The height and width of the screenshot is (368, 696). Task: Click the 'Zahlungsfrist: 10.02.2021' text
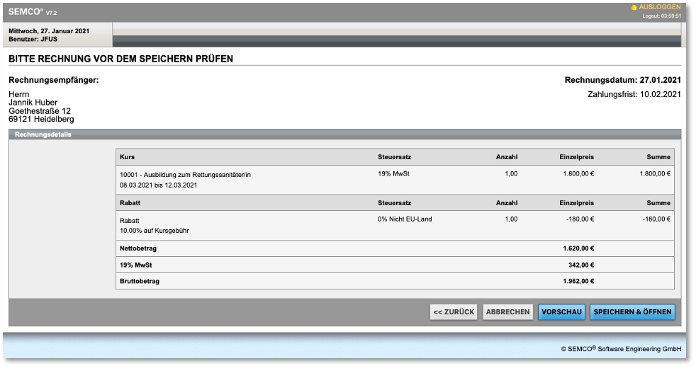tap(634, 94)
